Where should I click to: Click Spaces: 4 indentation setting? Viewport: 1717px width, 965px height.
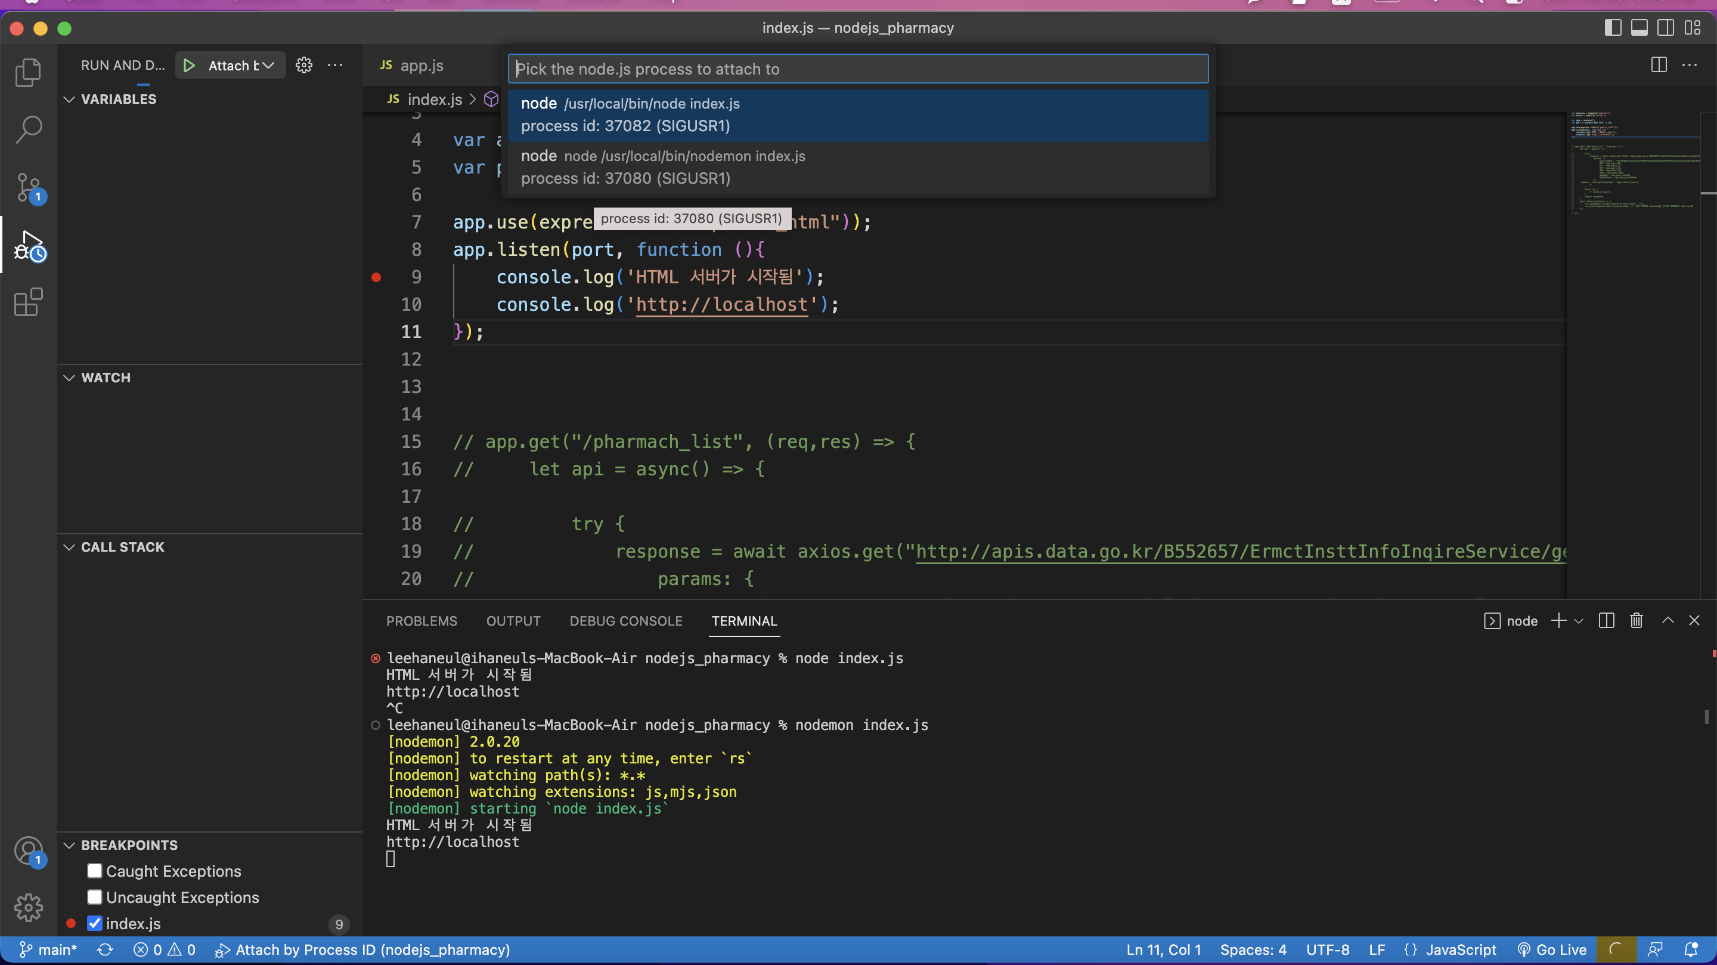(1253, 949)
